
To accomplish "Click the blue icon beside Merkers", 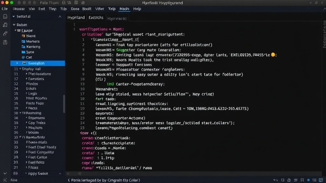I will click(x=23, y=41).
